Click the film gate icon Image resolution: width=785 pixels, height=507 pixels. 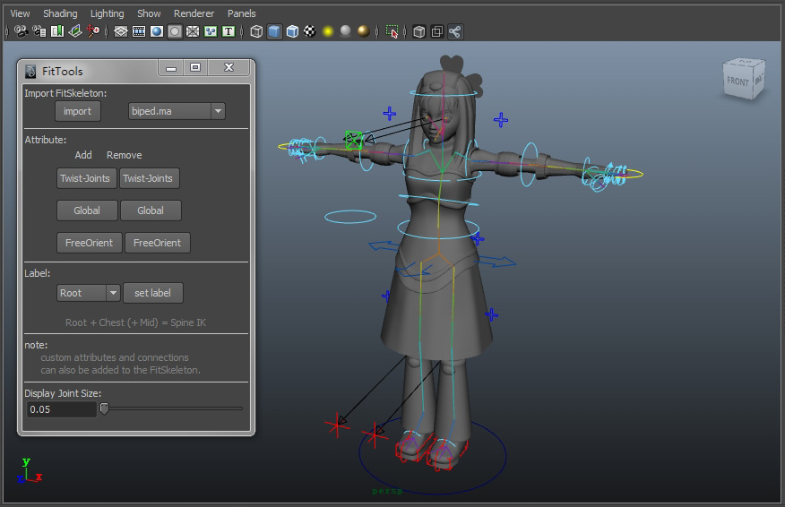tap(139, 31)
